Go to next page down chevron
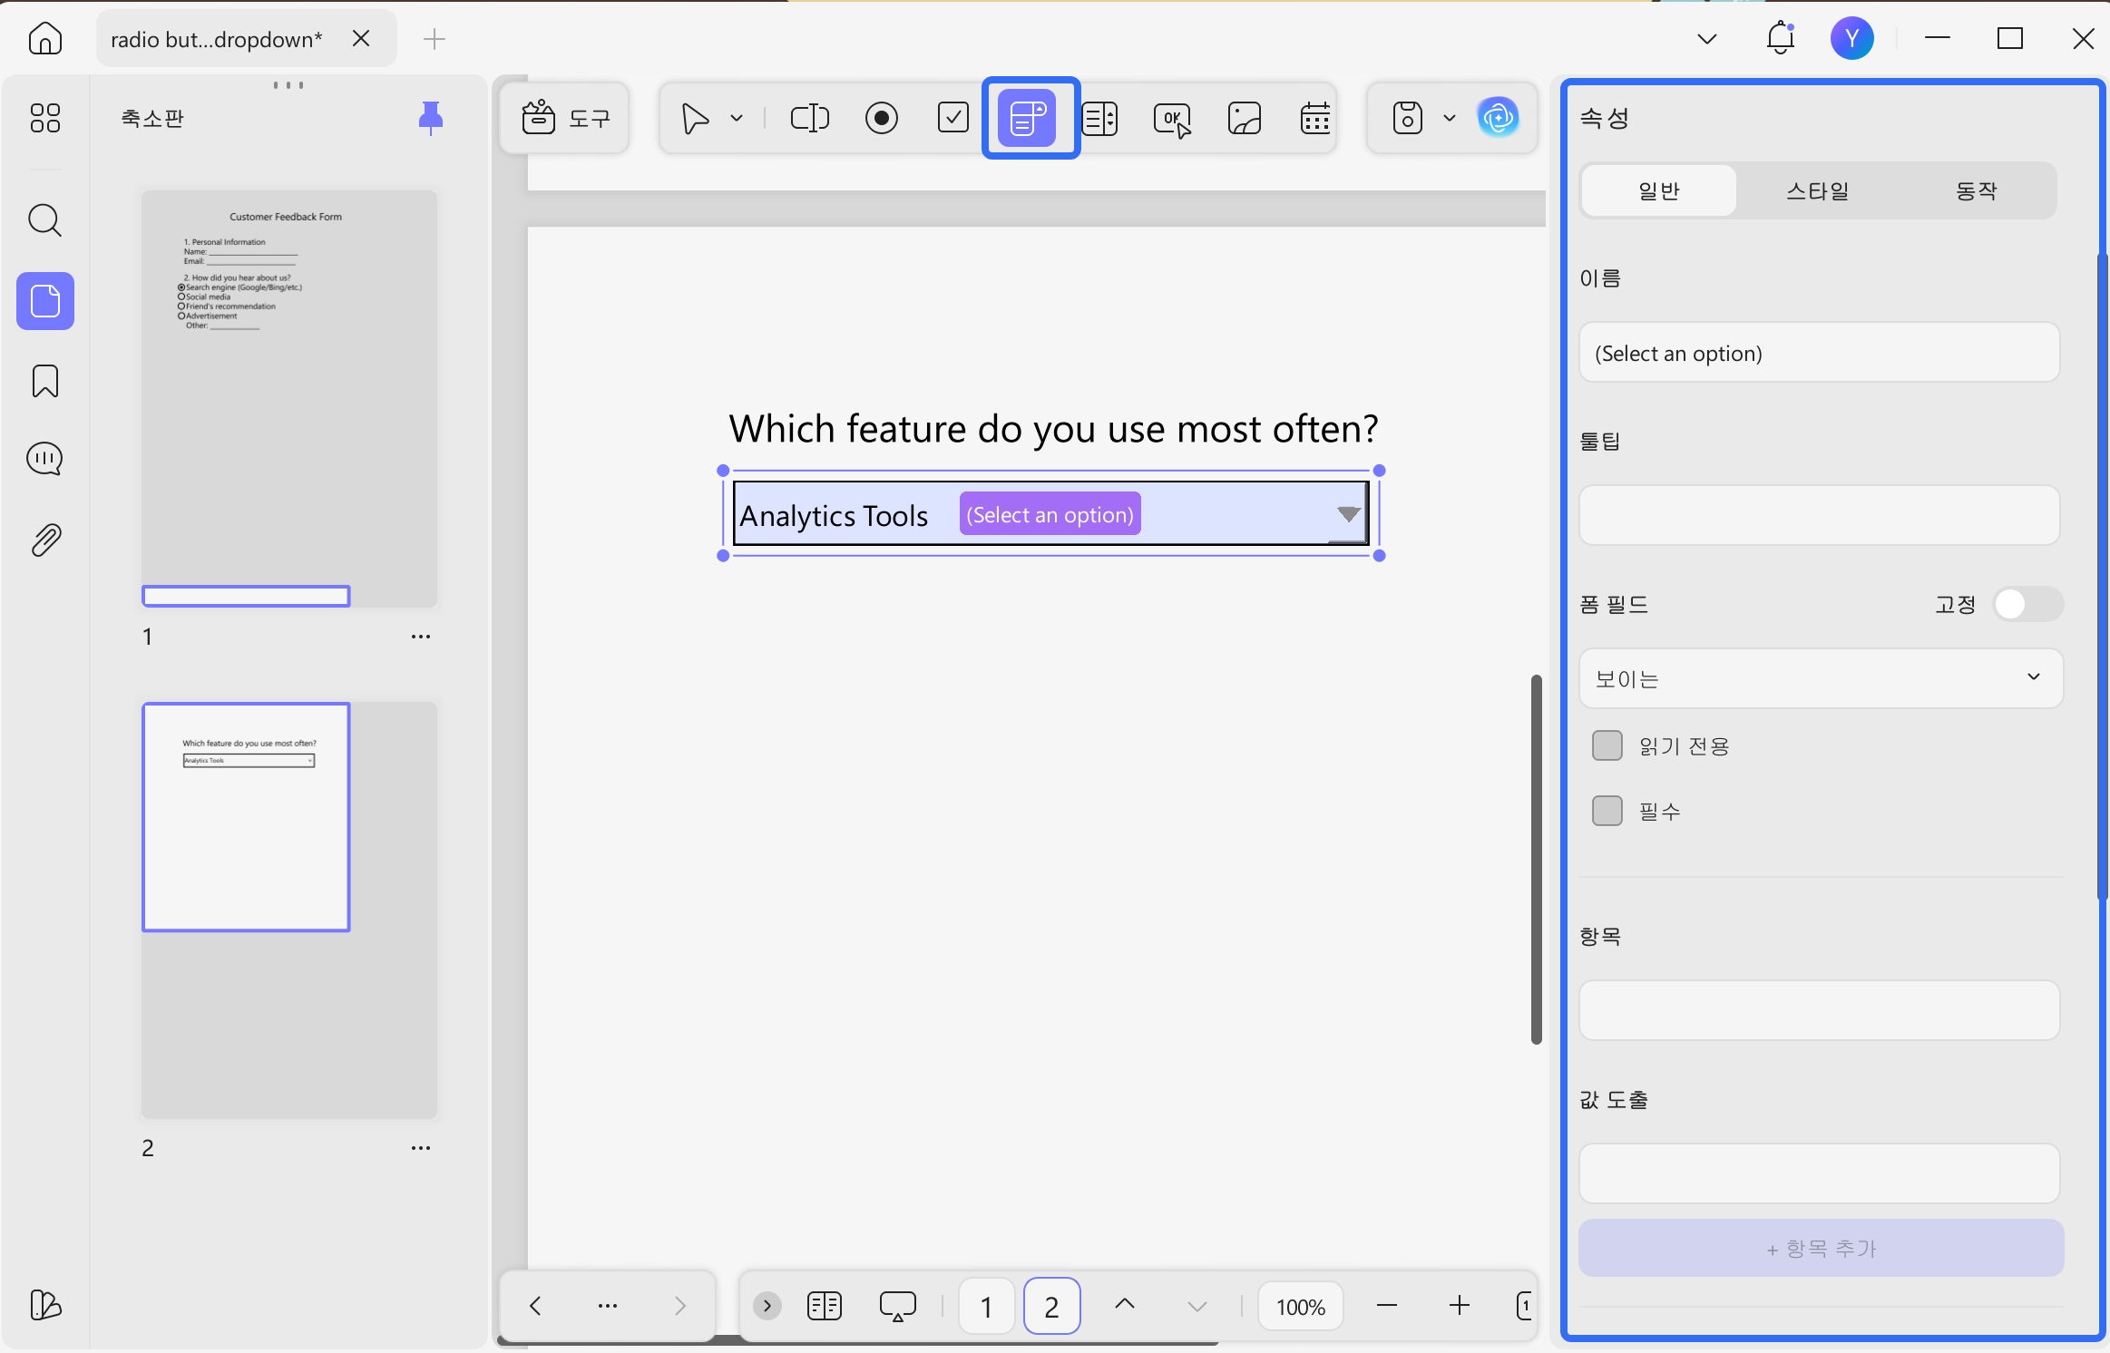This screenshot has height=1353, width=2110. [x=1197, y=1306]
